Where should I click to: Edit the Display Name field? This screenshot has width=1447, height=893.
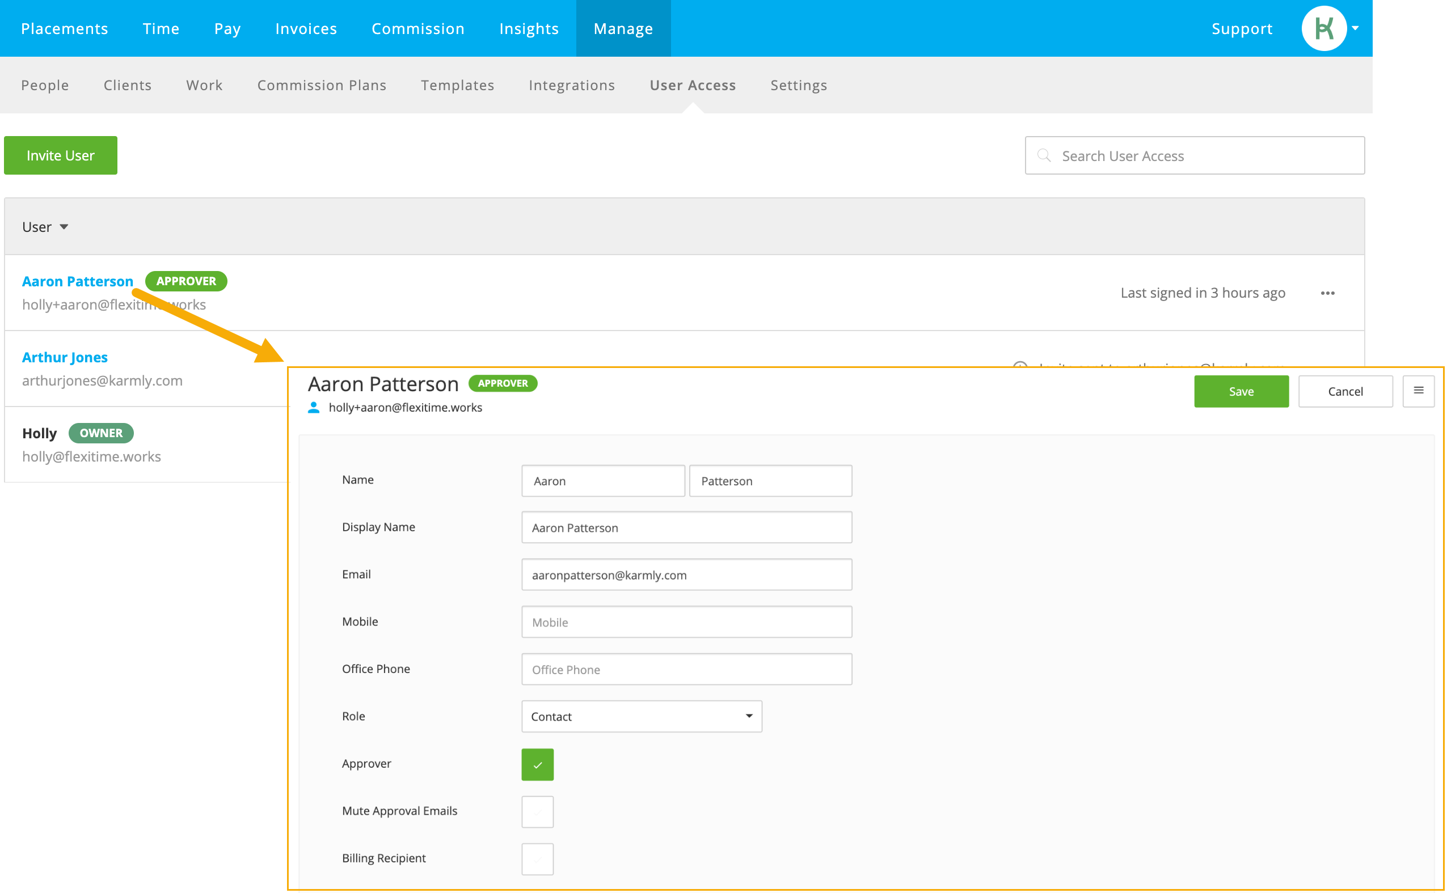pyautogui.click(x=686, y=527)
